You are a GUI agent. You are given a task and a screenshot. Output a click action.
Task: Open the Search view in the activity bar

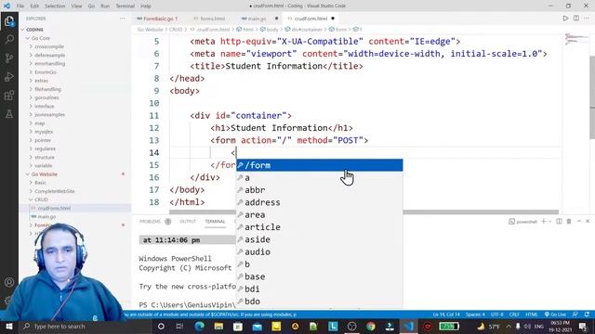9,39
